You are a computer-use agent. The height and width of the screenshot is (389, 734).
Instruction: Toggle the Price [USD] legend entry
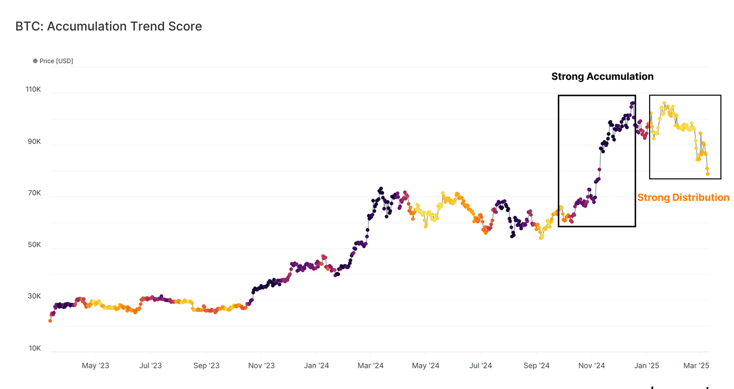[x=56, y=61]
